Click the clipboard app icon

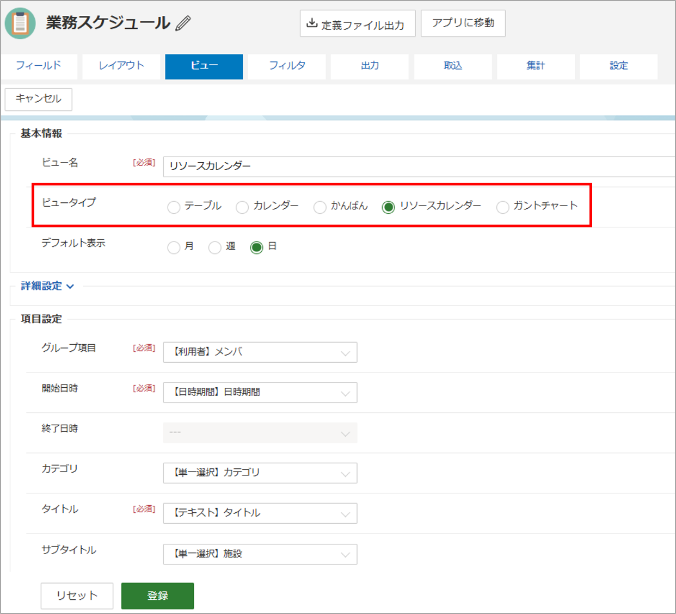click(x=20, y=23)
